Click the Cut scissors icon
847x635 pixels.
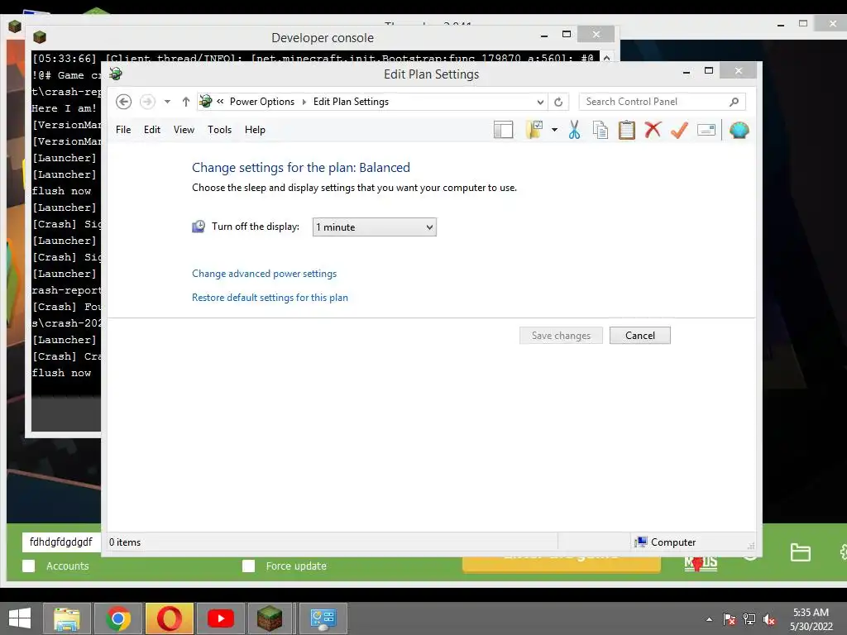tap(574, 130)
